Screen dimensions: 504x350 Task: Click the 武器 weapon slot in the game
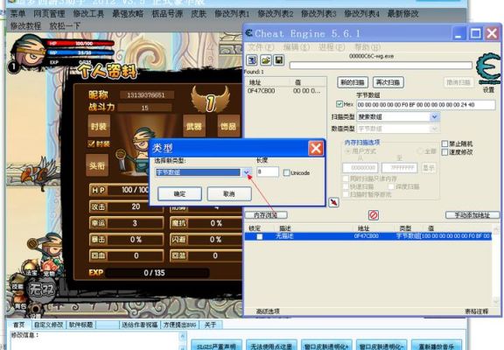tap(194, 126)
